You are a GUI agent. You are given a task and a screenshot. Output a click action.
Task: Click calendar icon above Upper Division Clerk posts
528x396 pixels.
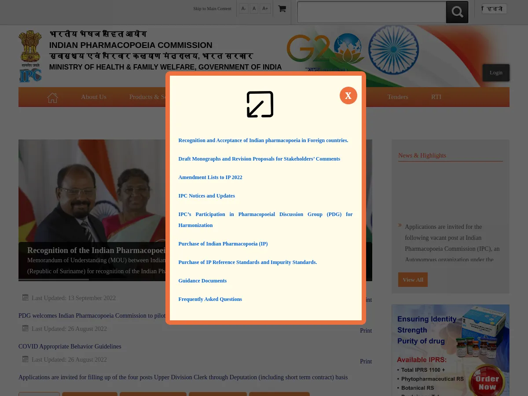tap(26, 359)
